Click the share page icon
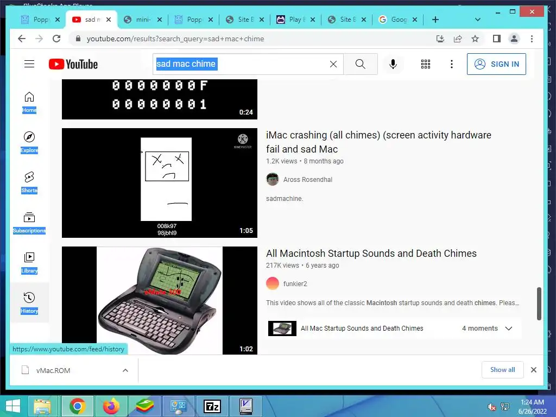 tap(458, 39)
